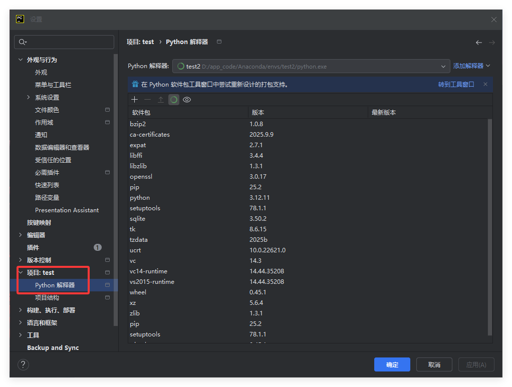The image size is (512, 387).
Task: Click the PyCharm logo in title bar
Action: tap(20, 19)
